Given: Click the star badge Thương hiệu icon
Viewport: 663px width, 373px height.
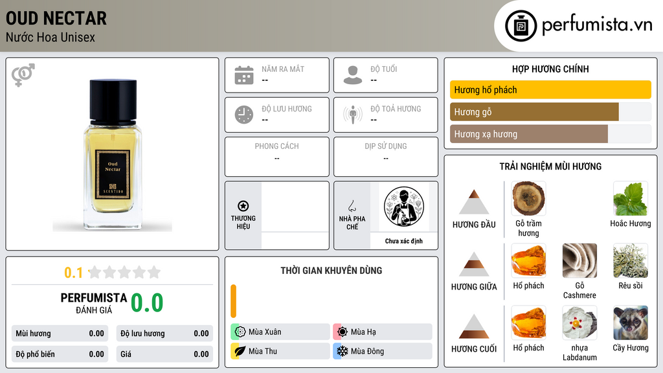Looking at the screenshot, I should click(x=243, y=206).
